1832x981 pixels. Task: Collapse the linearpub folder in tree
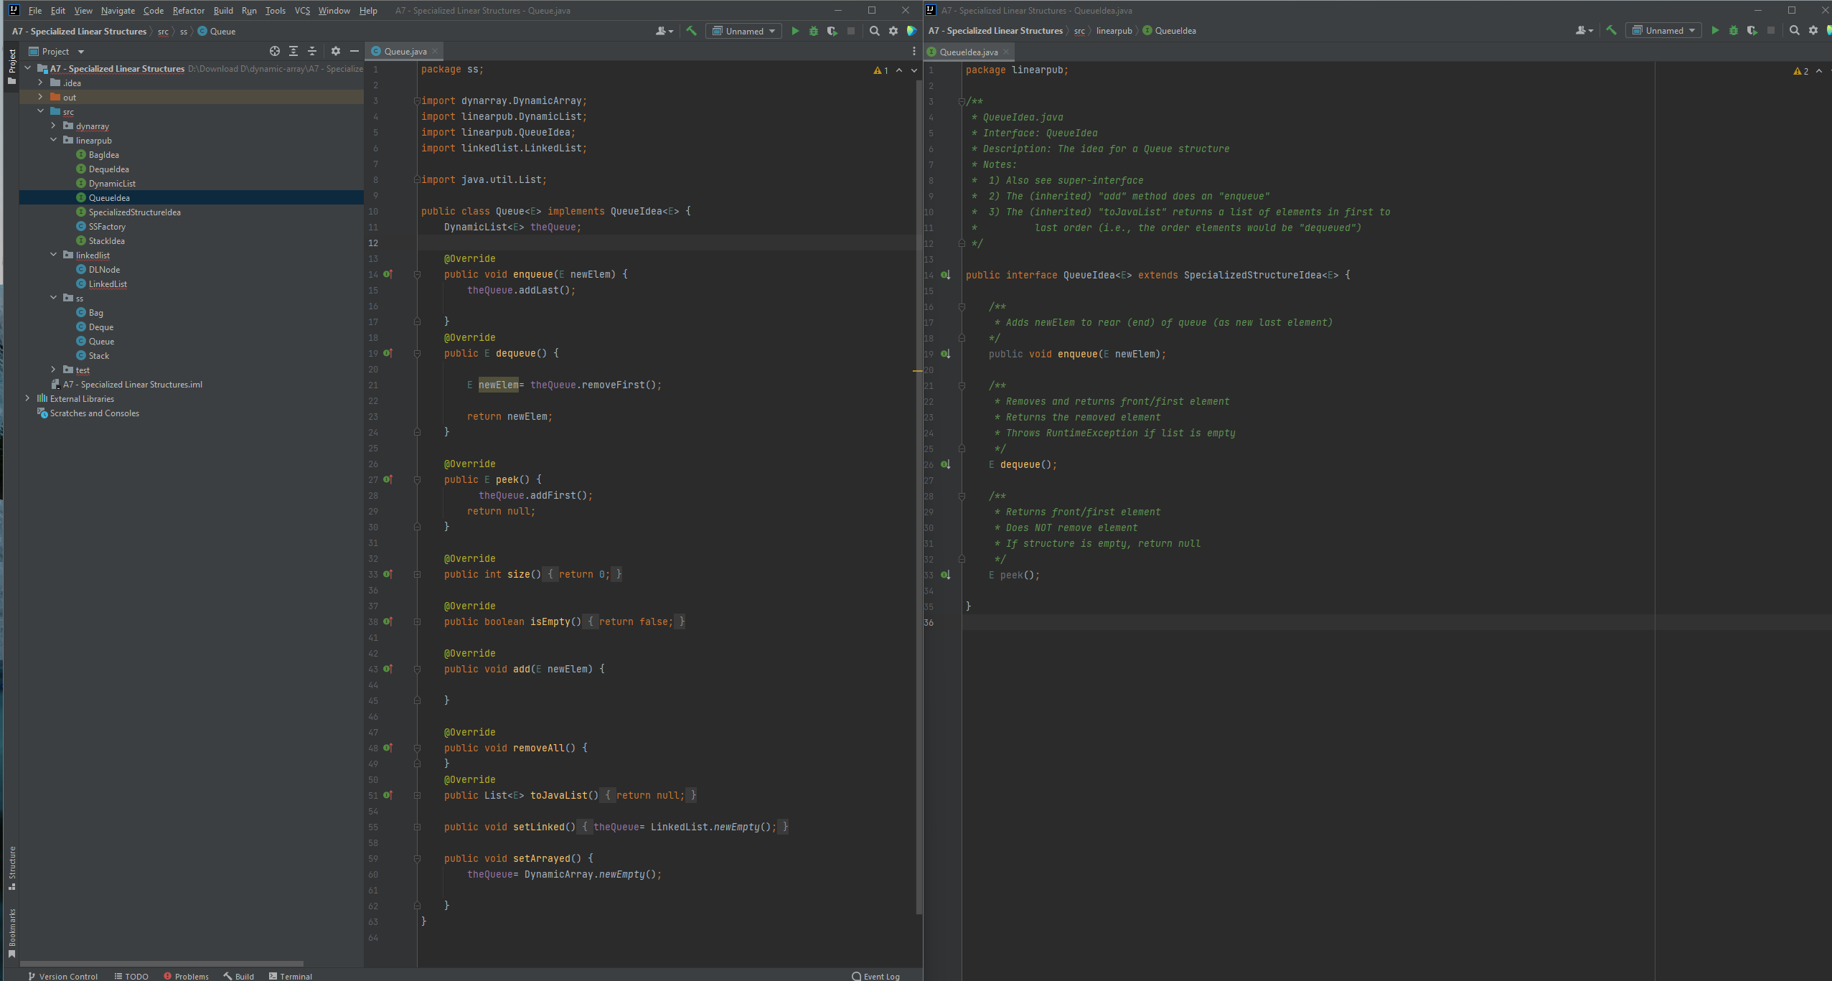(x=53, y=140)
